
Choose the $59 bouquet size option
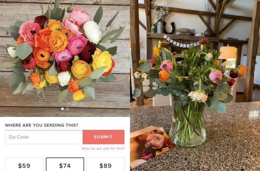point(24,164)
